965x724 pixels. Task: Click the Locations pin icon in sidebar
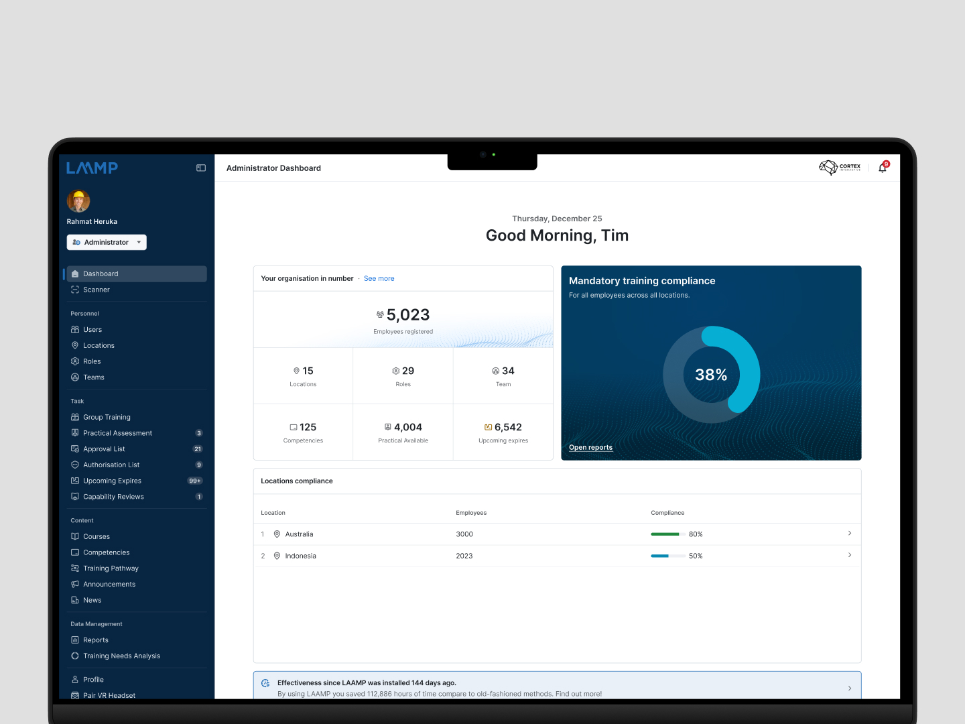click(x=75, y=346)
